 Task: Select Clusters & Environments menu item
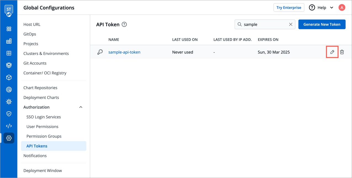(46, 54)
